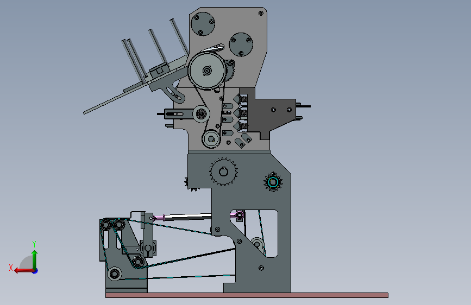Select the large sprocket with keyway bore
Image resolution: width=471 pixels, height=305 pixels.
coord(223,171)
